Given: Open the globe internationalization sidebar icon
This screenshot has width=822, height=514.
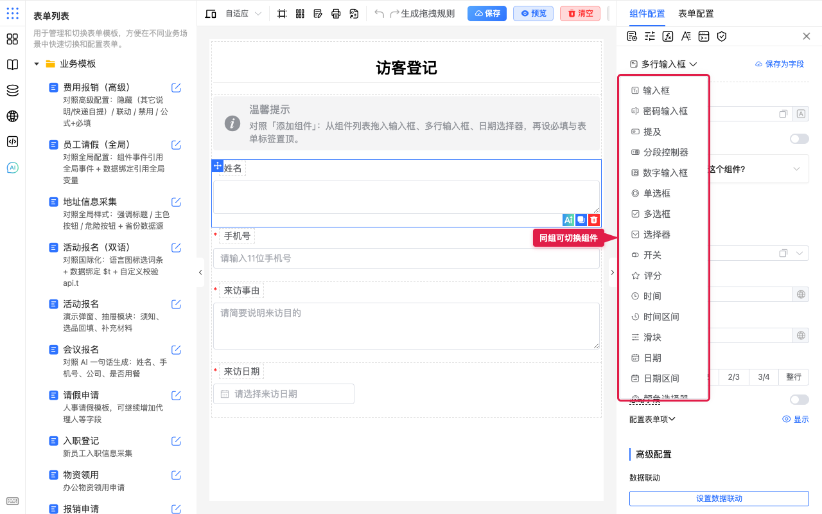Looking at the screenshot, I should click(x=12, y=116).
